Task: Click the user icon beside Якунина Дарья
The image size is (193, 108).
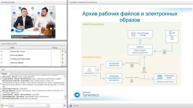Action: 62,55
